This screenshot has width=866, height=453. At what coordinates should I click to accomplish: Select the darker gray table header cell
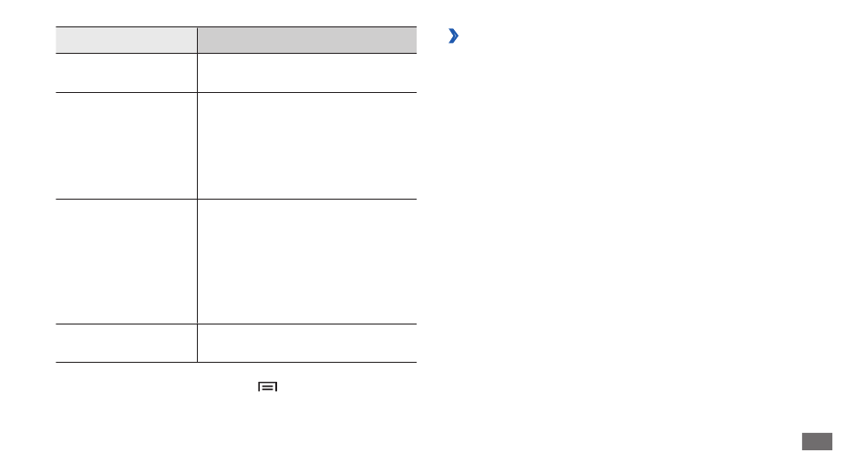(307, 40)
